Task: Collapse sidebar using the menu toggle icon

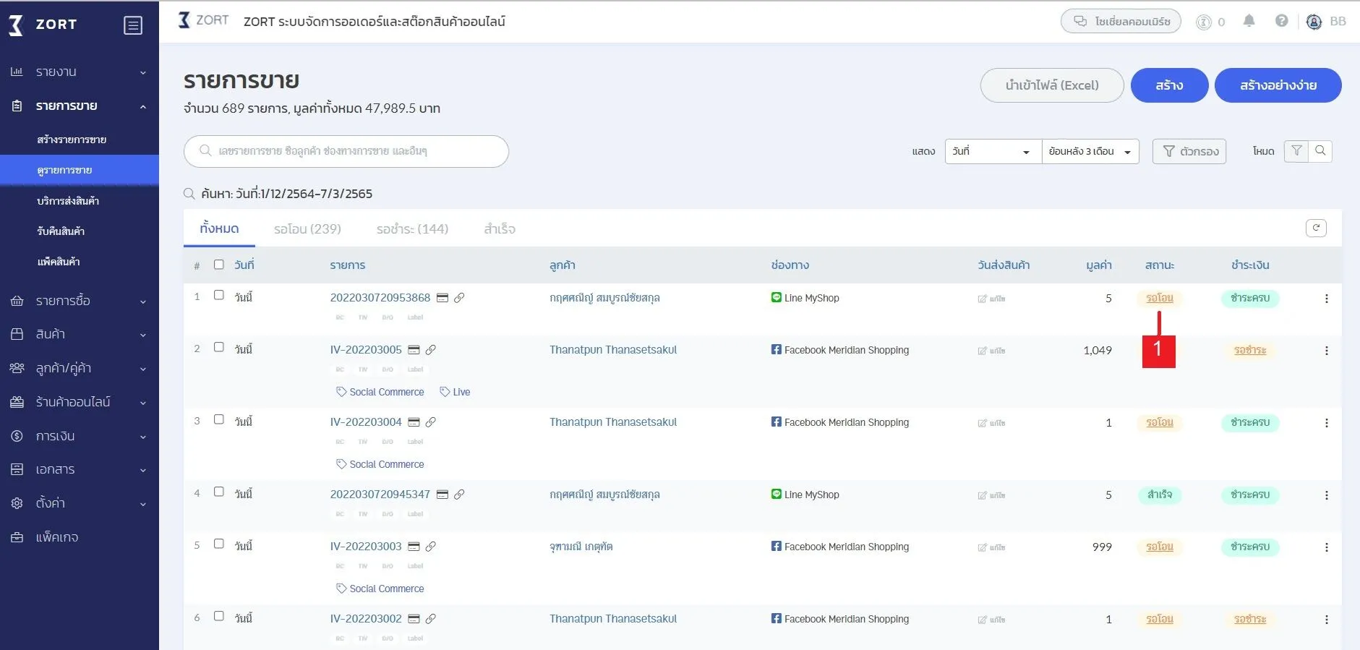Action: click(133, 25)
